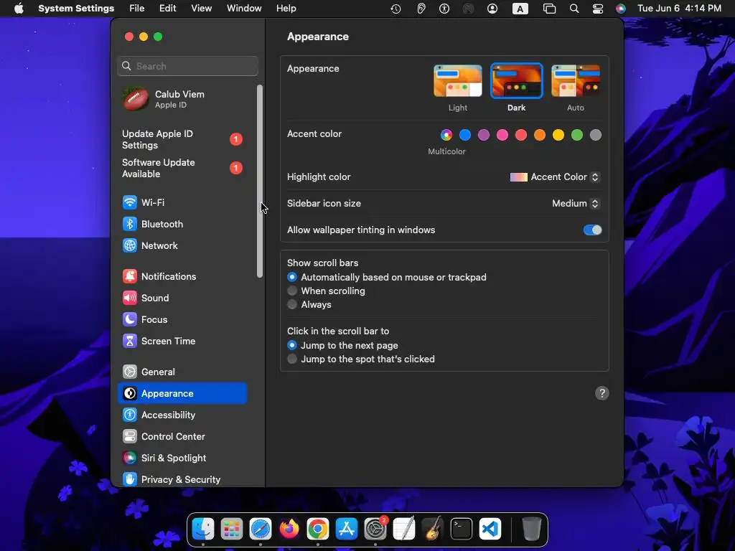This screenshot has width=735, height=551.
Task: Open the Edit menu
Action: [x=167, y=9]
